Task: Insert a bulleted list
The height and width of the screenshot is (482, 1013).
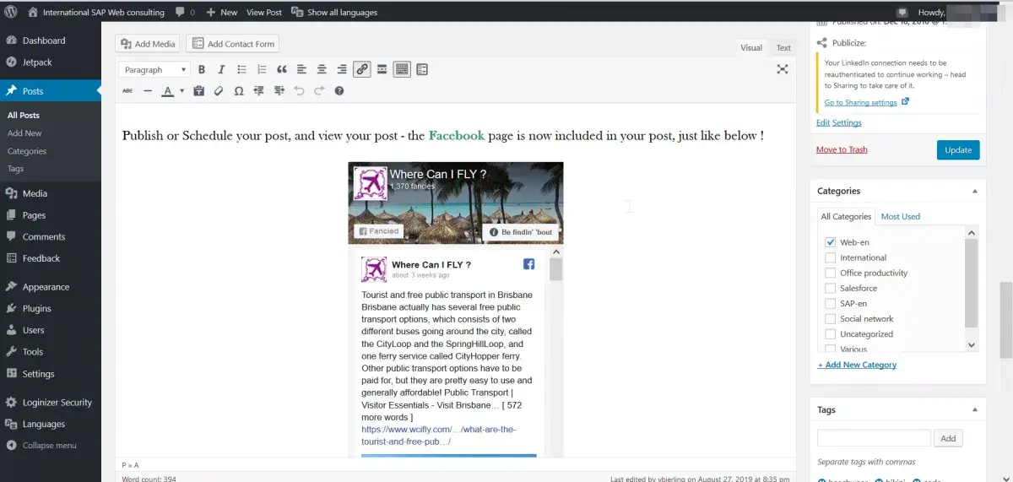Action: pyautogui.click(x=241, y=69)
